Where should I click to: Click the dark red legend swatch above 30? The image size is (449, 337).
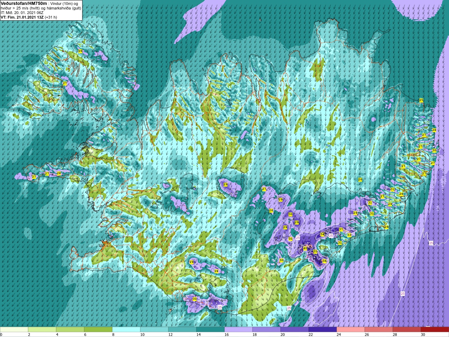tap(435, 330)
